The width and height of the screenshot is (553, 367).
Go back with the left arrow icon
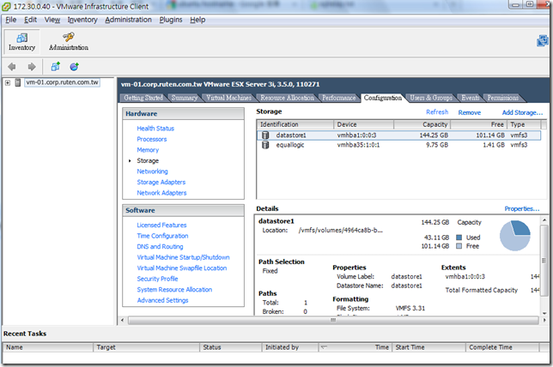pos(12,67)
